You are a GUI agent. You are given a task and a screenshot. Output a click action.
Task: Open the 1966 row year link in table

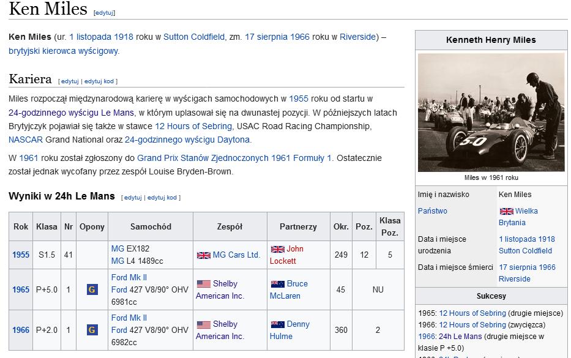(21, 330)
